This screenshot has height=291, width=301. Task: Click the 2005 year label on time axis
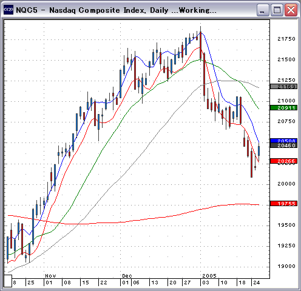pyautogui.click(x=209, y=276)
